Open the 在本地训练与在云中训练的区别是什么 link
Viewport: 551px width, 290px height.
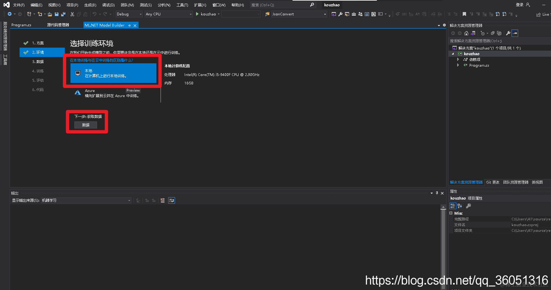pos(102,60)
